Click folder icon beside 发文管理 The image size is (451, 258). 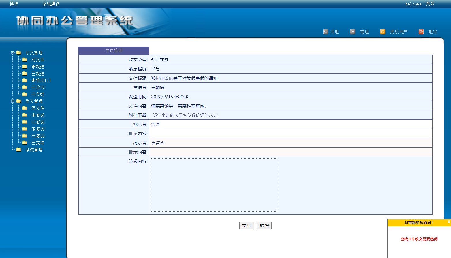pos(19,101)
